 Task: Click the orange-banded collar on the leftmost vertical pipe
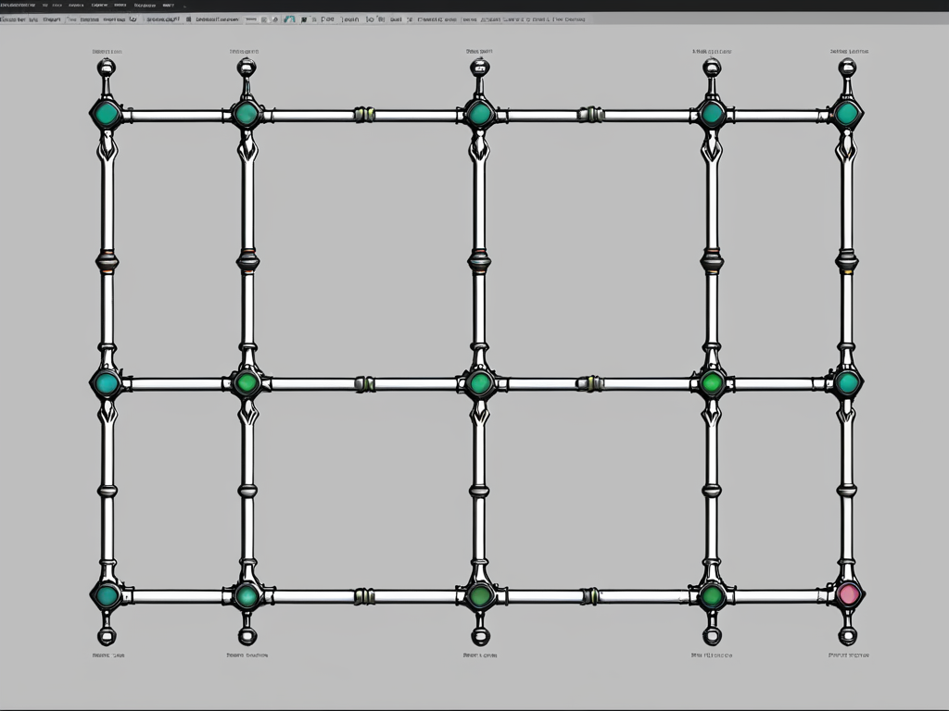point(107,260)
